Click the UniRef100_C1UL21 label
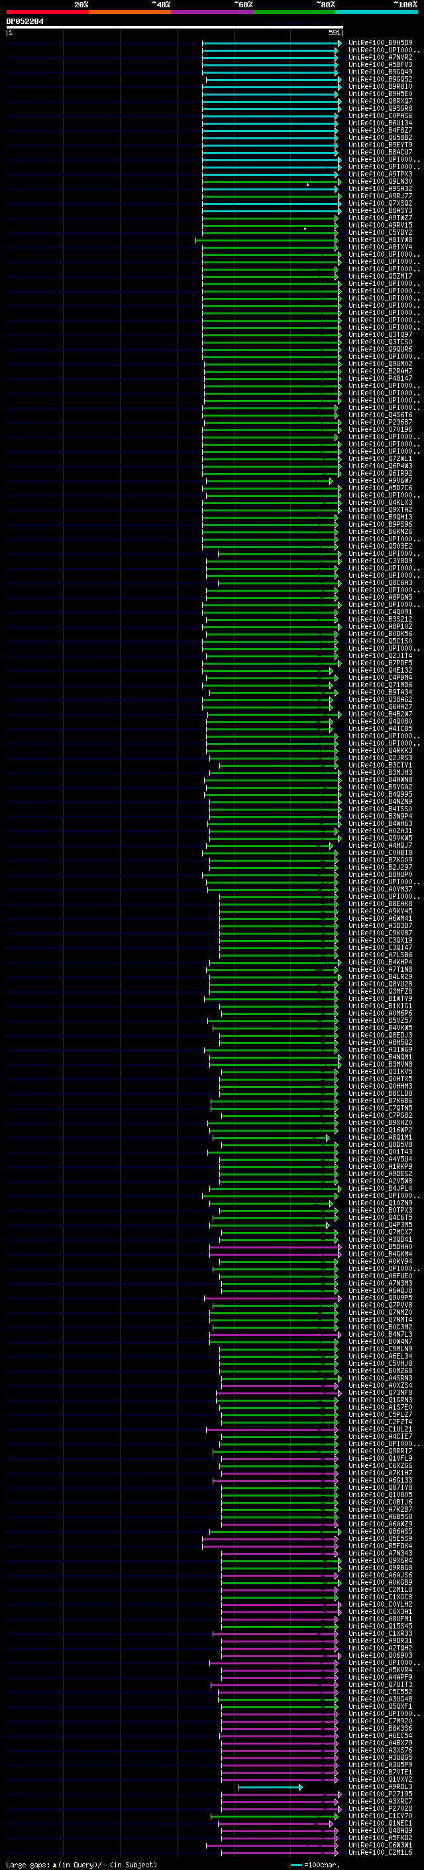The width and height of the screenshot is (424, 1870). point(380,1429)
